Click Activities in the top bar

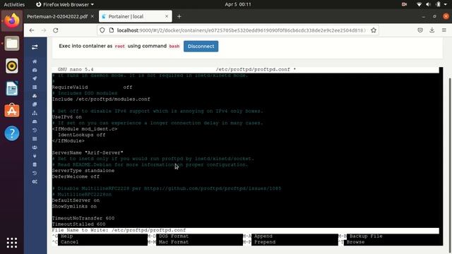pyautogui.click(x=14, y=5)
